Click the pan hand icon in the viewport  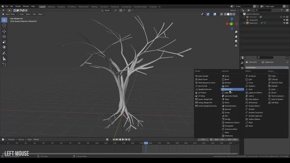click(x=236, y=37)
